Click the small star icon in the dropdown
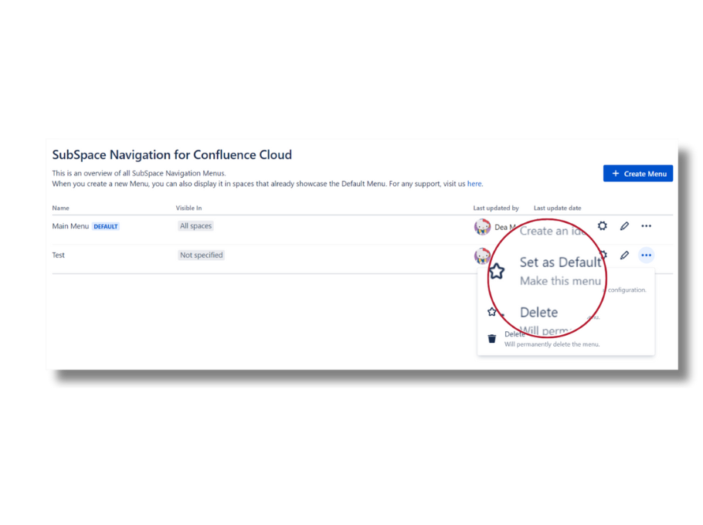 (492, 312)
